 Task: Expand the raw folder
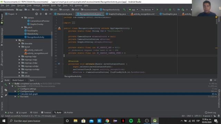(x=19, y=73)
